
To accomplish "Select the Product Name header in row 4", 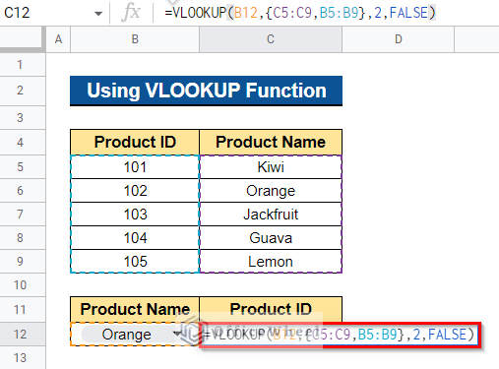I will tap(271, 142).
